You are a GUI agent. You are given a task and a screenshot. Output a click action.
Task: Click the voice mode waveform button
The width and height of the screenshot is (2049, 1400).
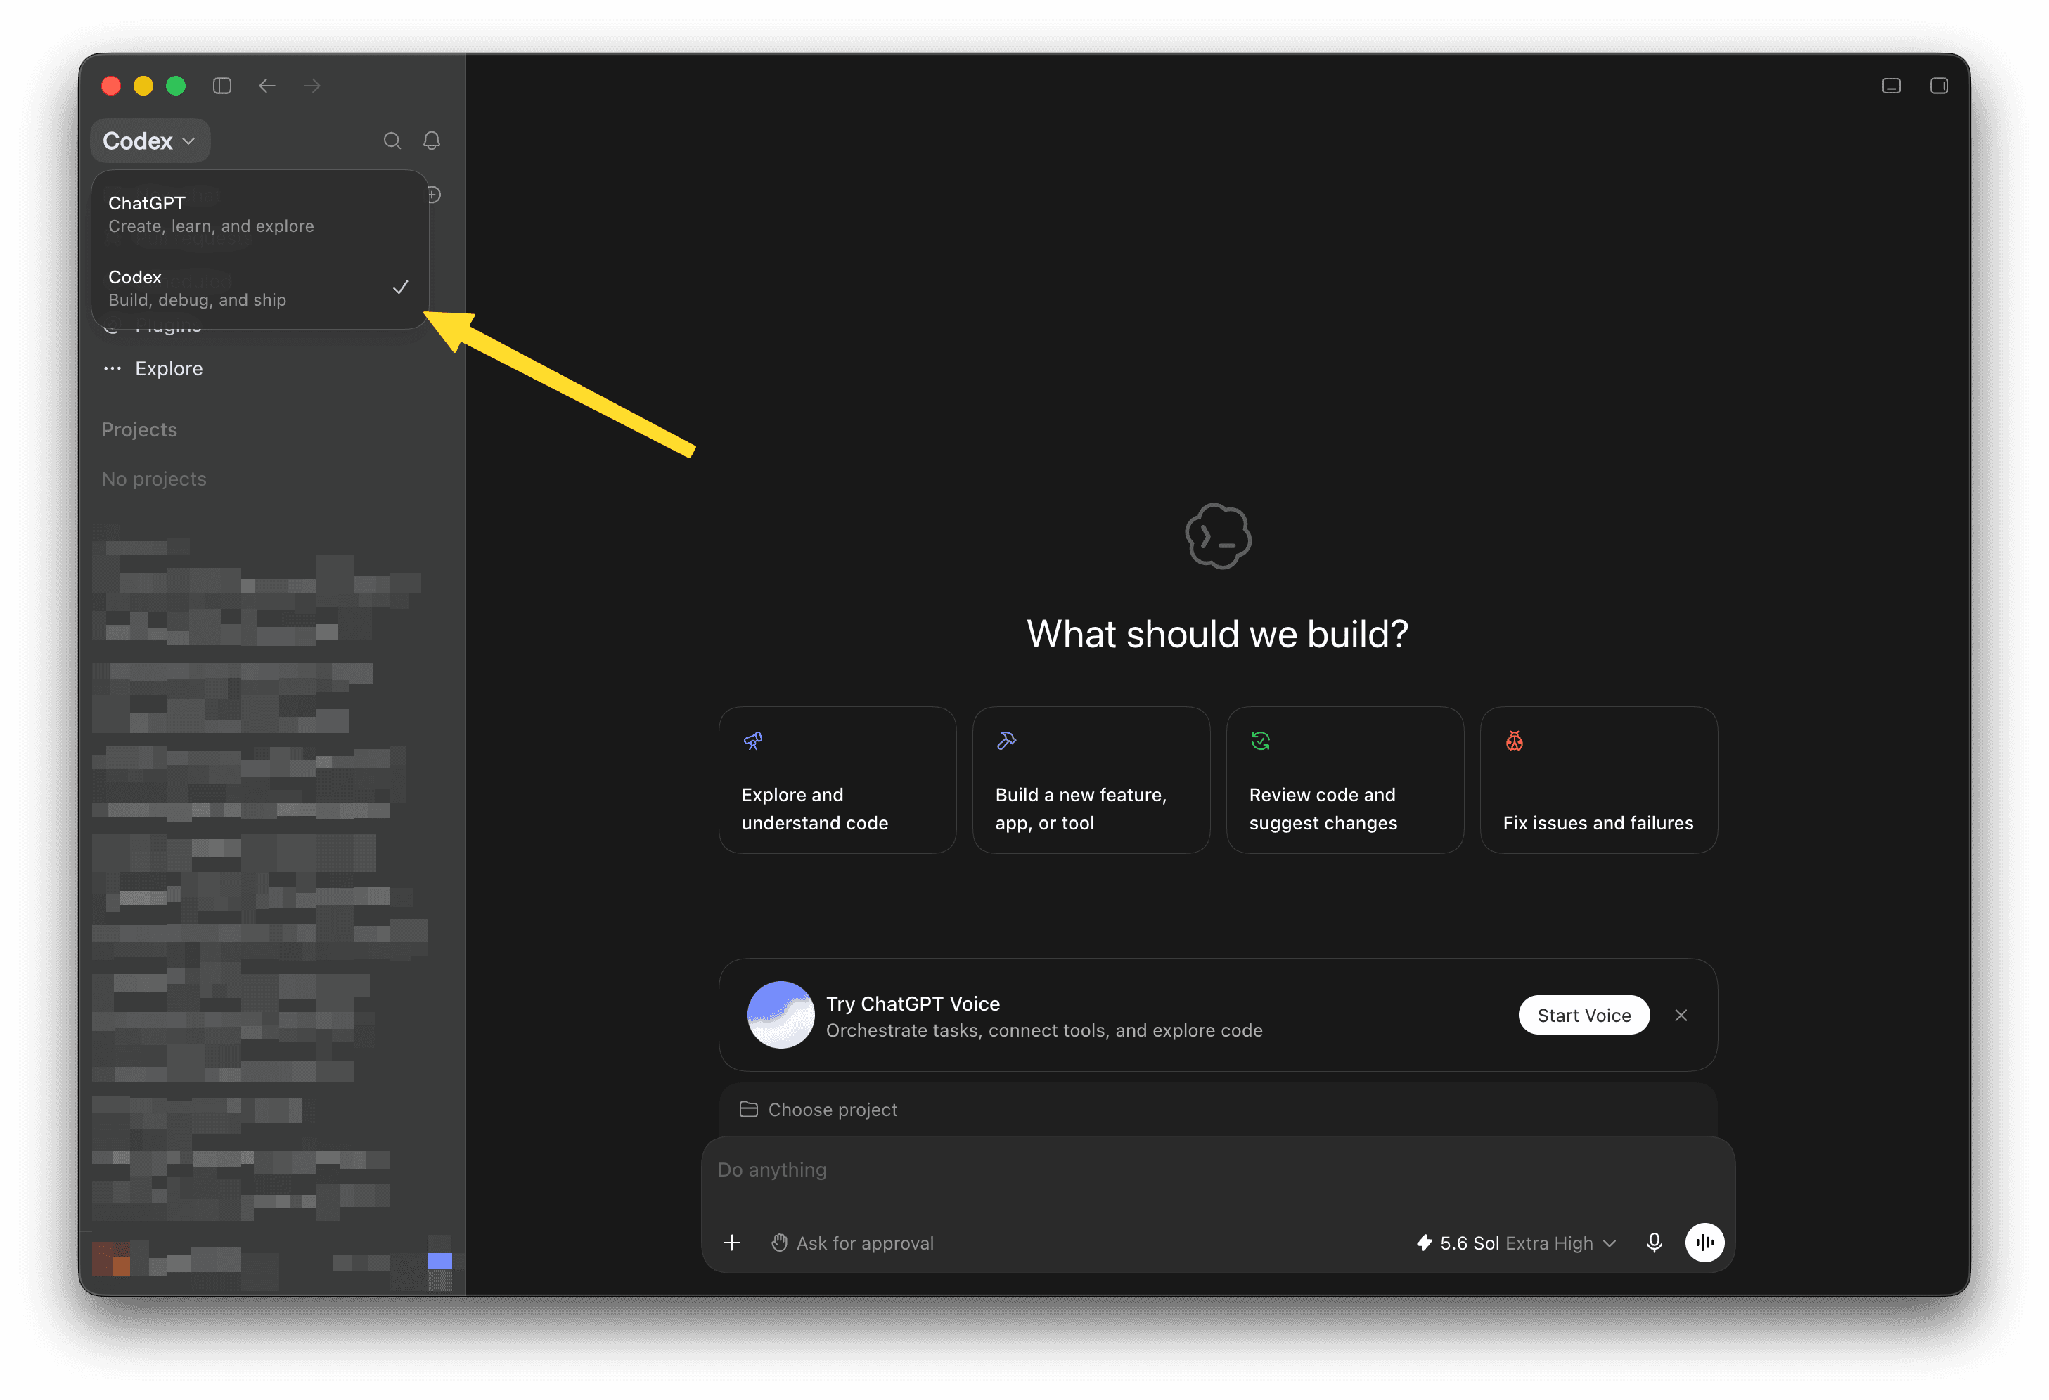[1705, 1243]
